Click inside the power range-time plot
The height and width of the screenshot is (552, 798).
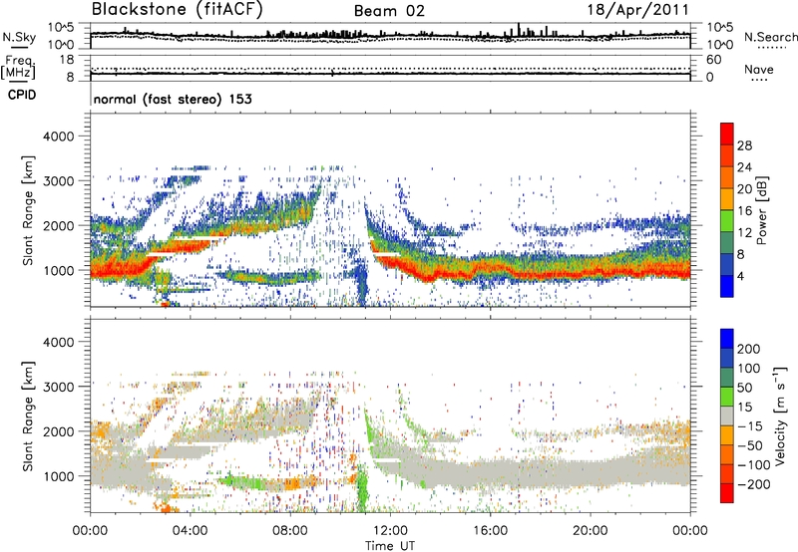(390, 210)
